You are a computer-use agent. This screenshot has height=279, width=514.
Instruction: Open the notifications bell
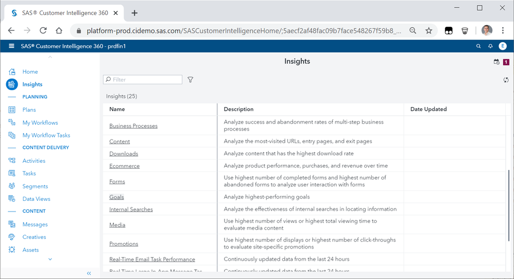click(x=490, y=46)
